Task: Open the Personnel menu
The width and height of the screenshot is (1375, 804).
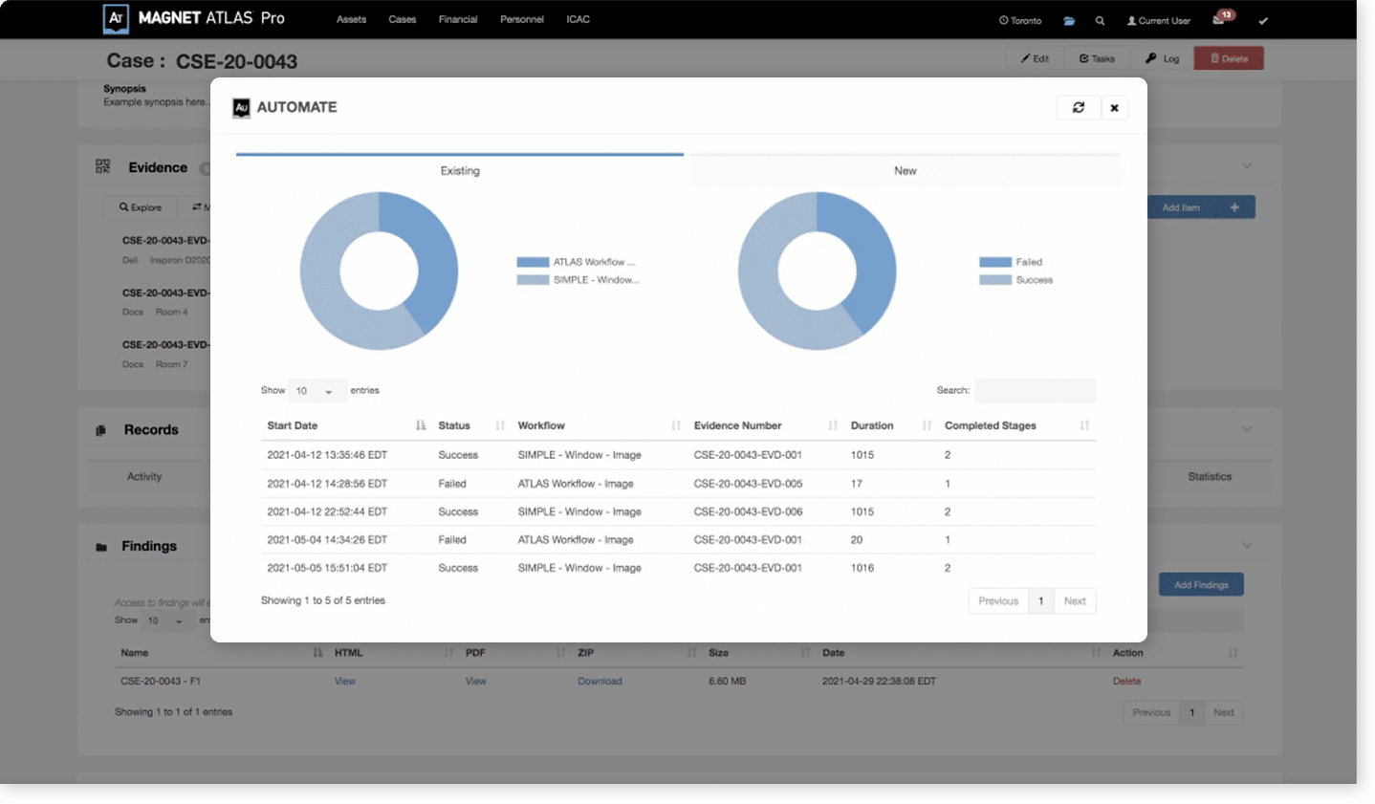Action: (x=522, y=19)
